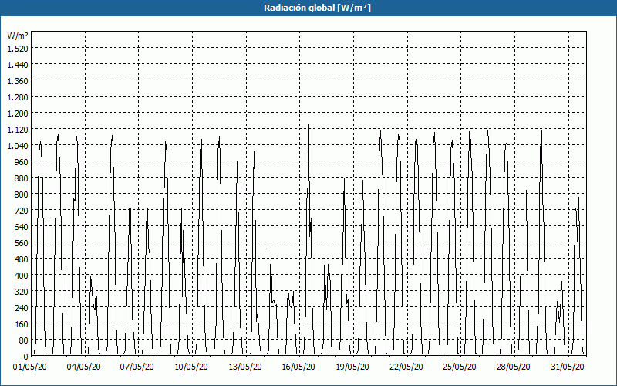Viewport: 617px width, 386px height.
Task: Select the 1.040 y-axis value
Action: (x=18, y=146)
